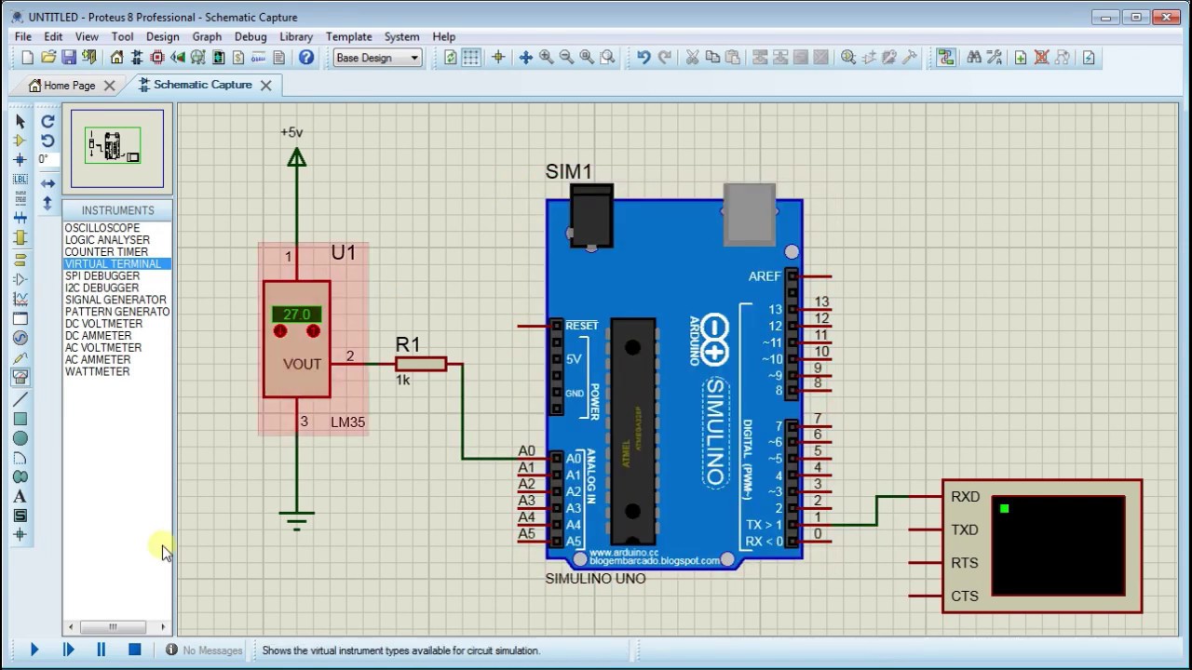This screenshot has height=670, width=1192.
Task: Click the instruments list horizontal scrollbar
Action: 117,627
